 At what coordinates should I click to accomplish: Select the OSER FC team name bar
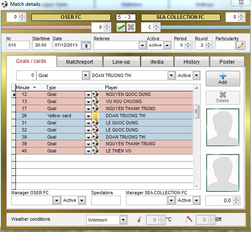[x=71, y=17]
